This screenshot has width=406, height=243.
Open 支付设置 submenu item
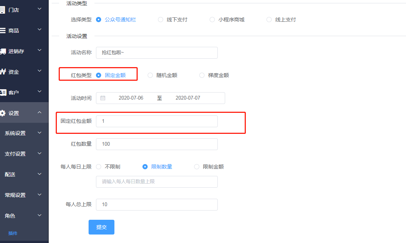point(24,154)
